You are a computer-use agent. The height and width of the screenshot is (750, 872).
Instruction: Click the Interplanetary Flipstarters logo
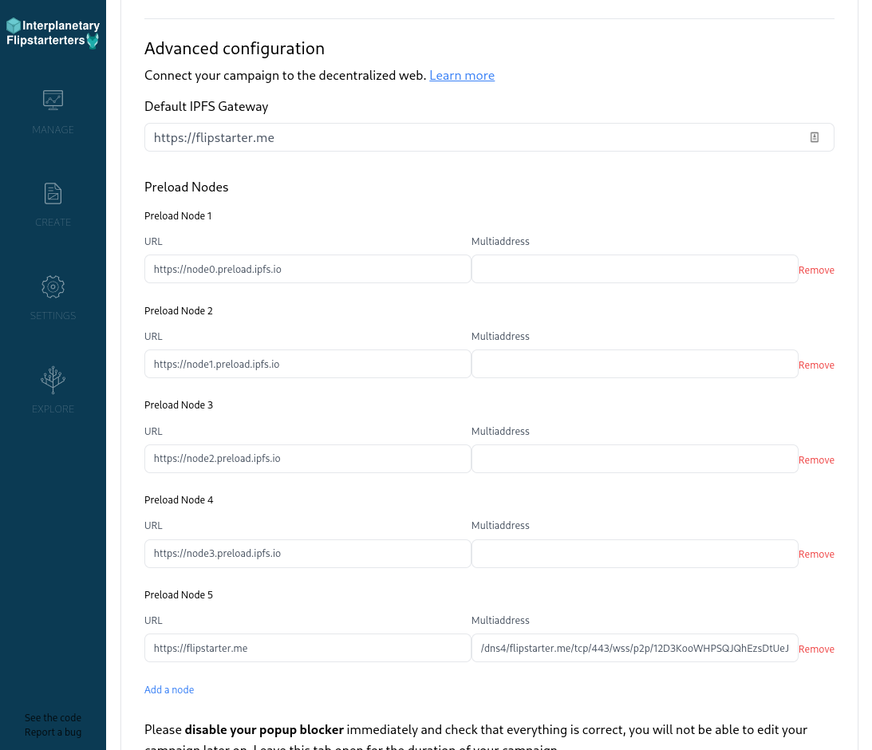[53, 33]
